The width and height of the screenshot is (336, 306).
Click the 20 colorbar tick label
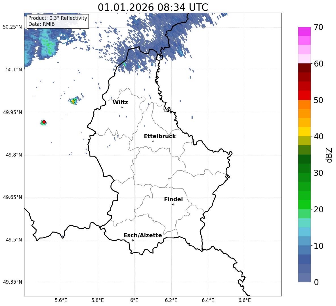pos(318,209)
